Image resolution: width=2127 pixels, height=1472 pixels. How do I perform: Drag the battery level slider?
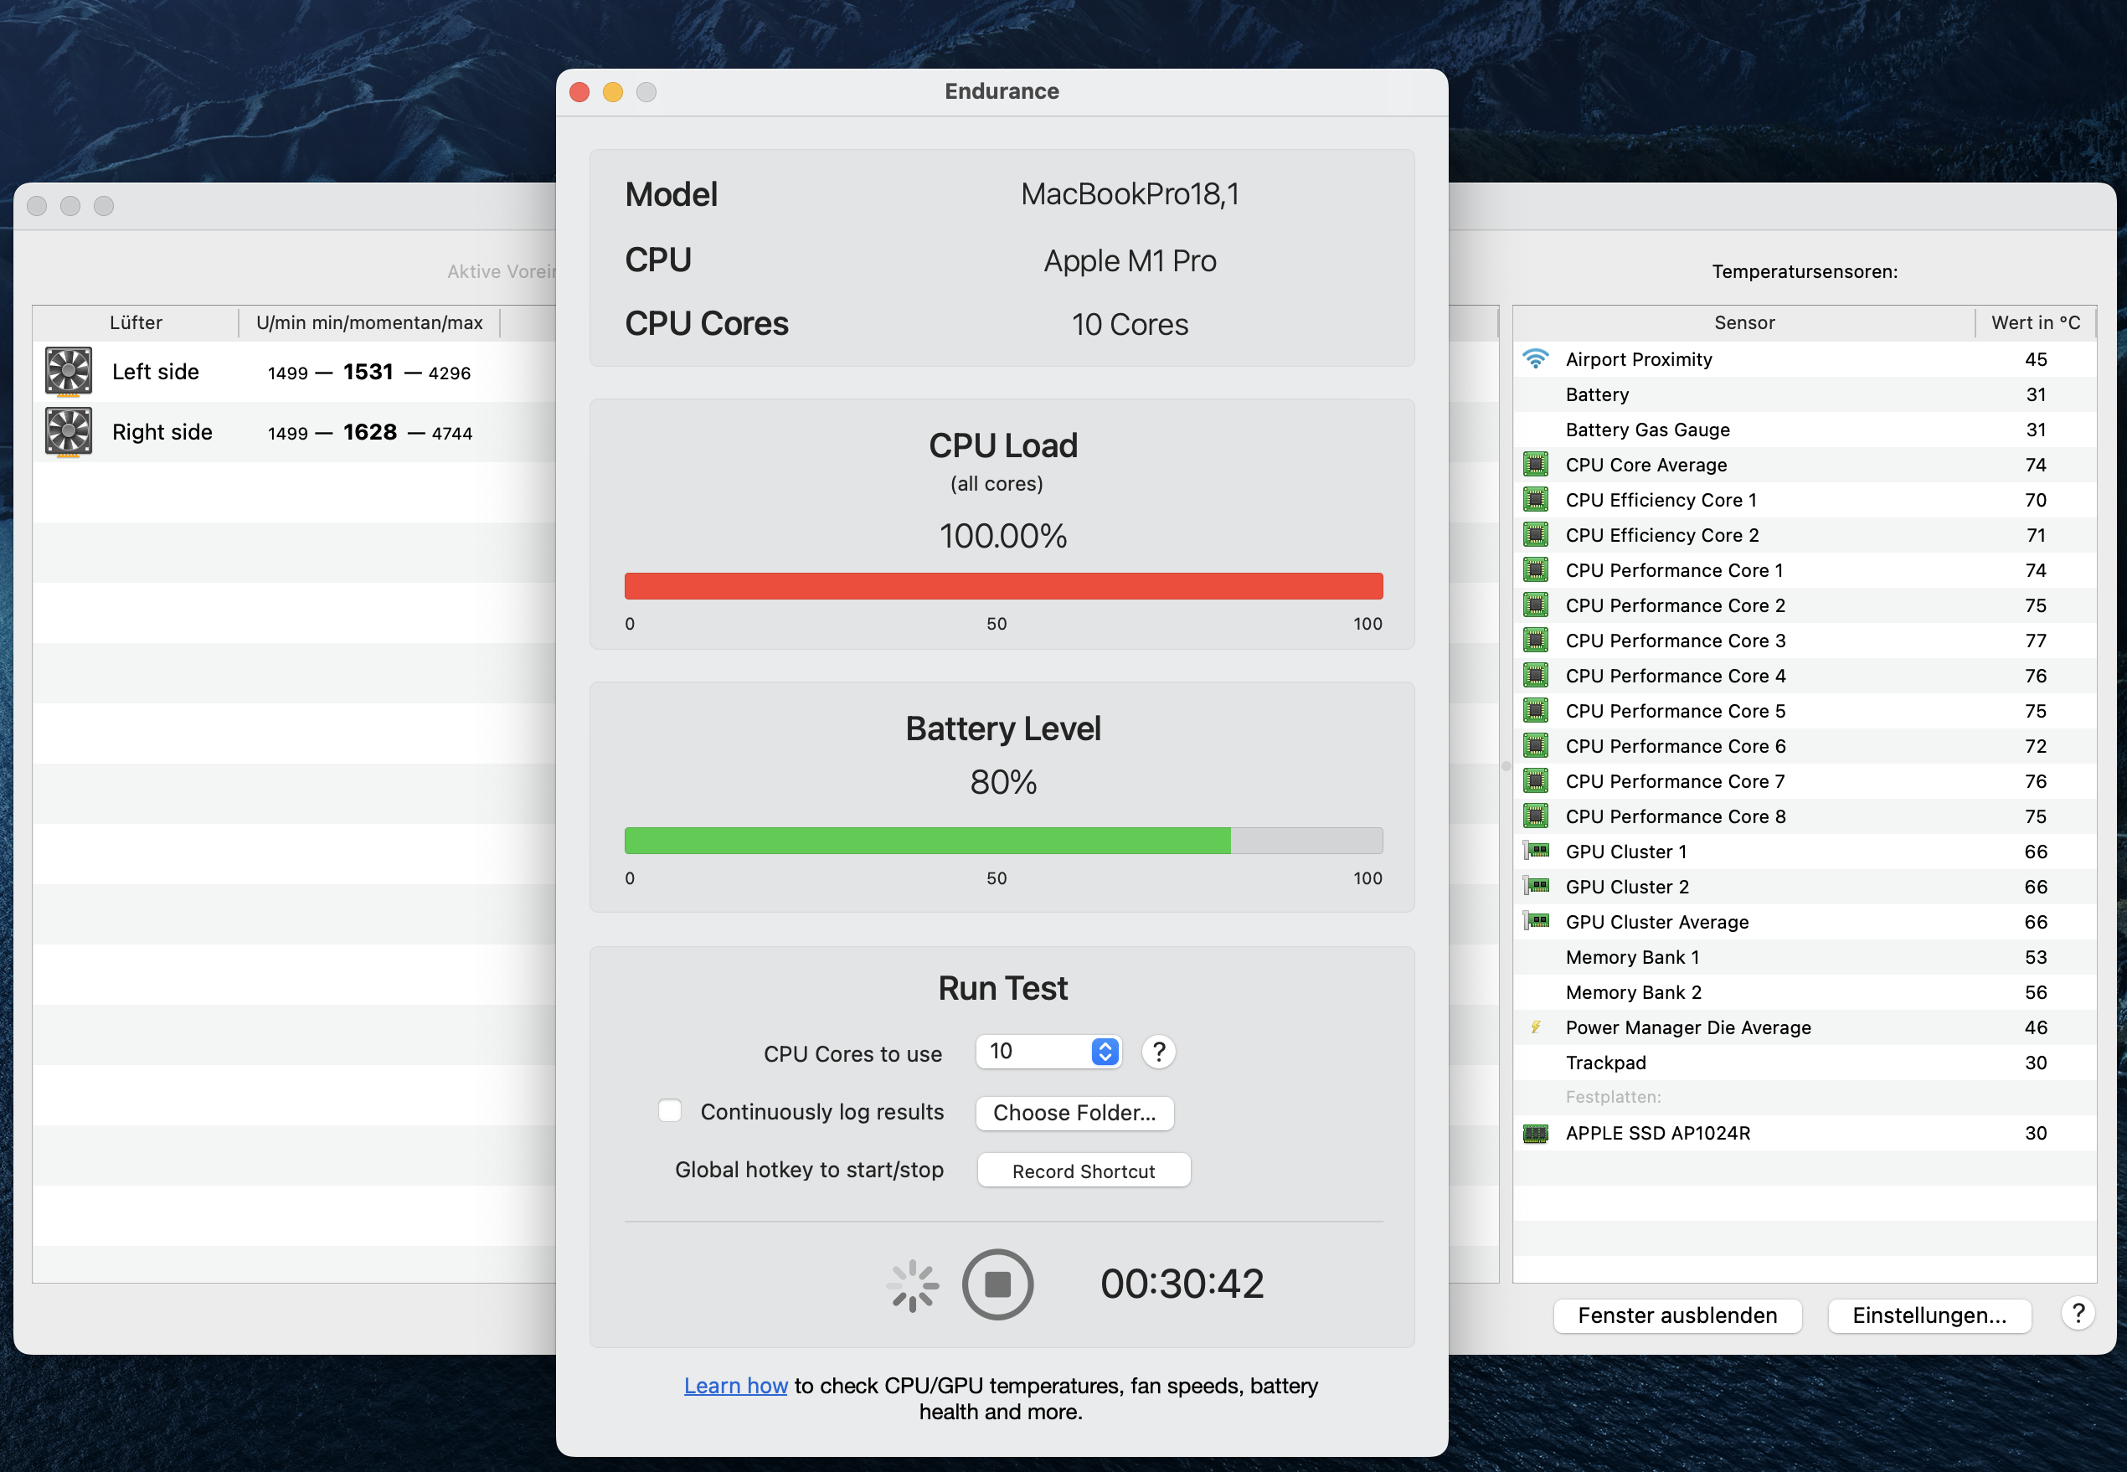coord(1232,837)
